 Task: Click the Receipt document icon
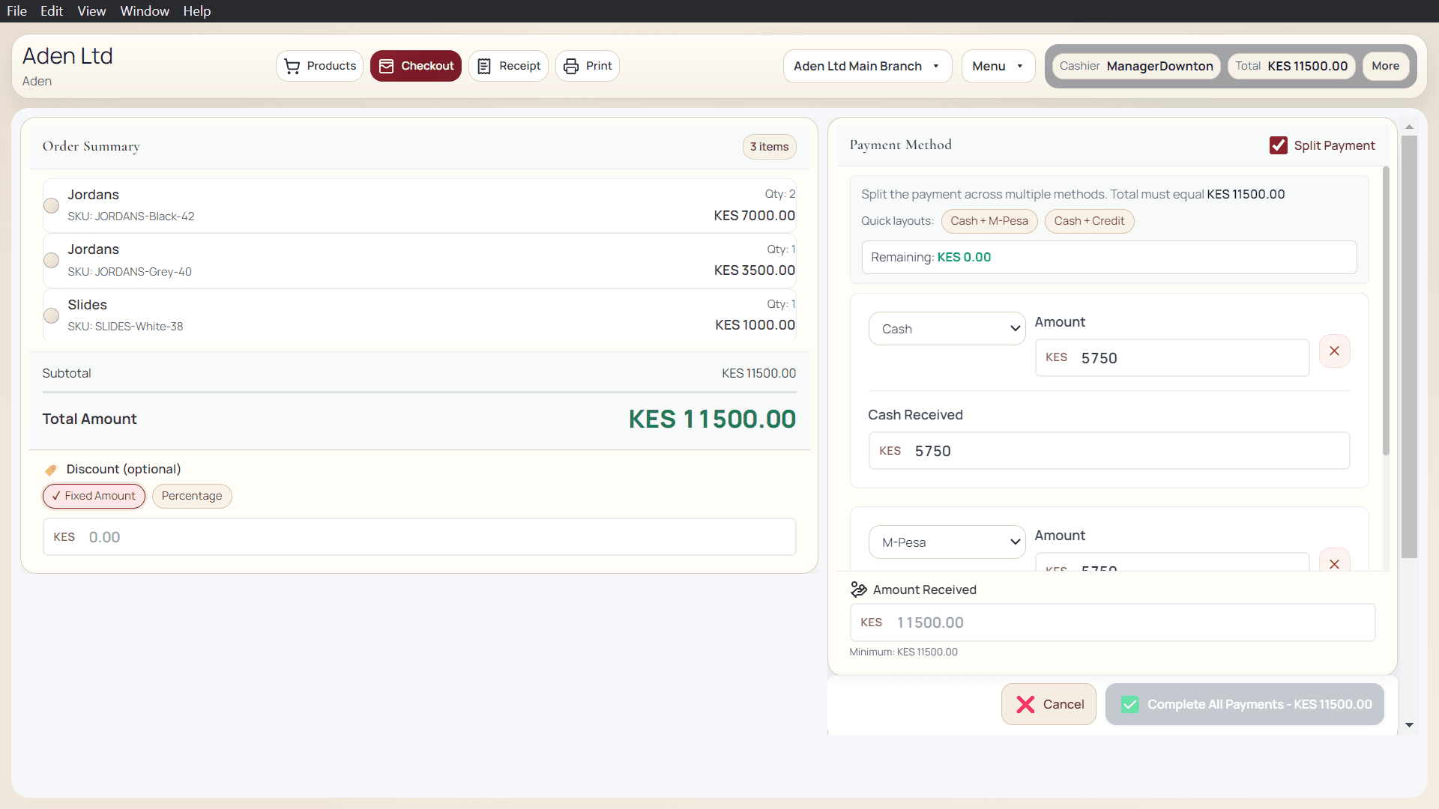coord(484,66)
